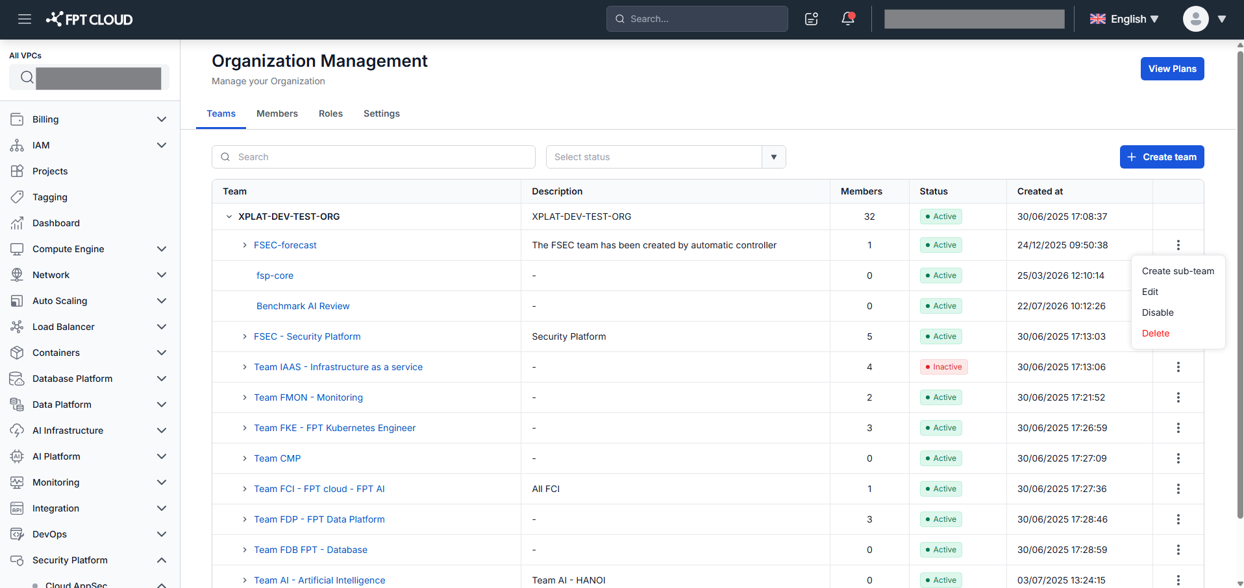Click the Monitoring sidebar icon
The height and width of the screenshot is (588, 1244).
(17, 482)
